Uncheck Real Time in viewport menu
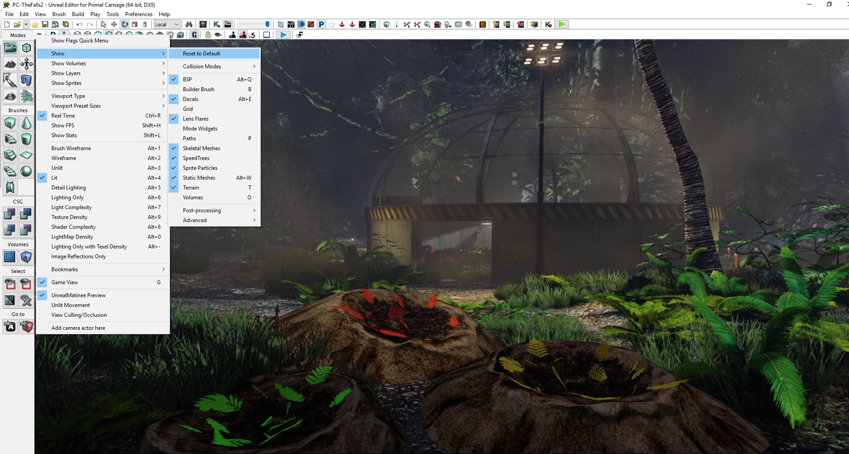 coord(103,116)
